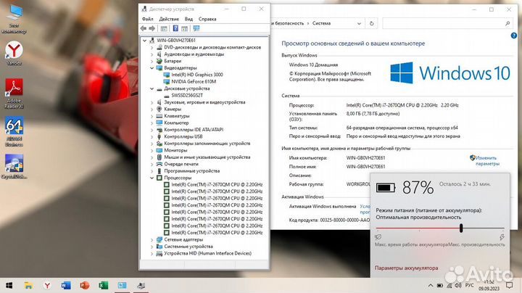Screen dimensions: 522x293
Task: Open the CrystalDisk desktop shortcut
Action: click(14, 166)
